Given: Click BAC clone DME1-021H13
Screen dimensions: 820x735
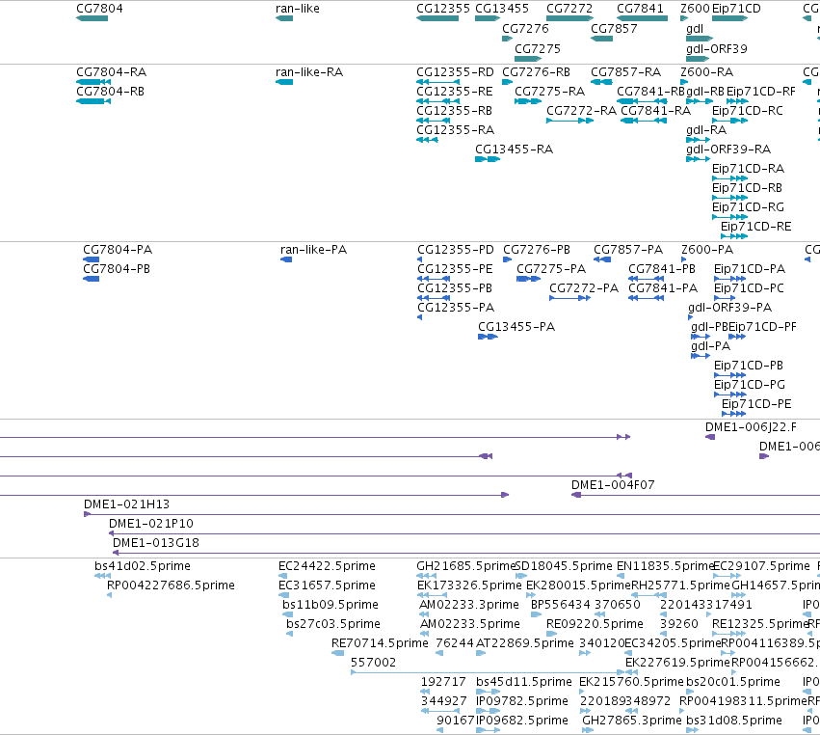Looking at the screenshot, I should pos(126,504).
